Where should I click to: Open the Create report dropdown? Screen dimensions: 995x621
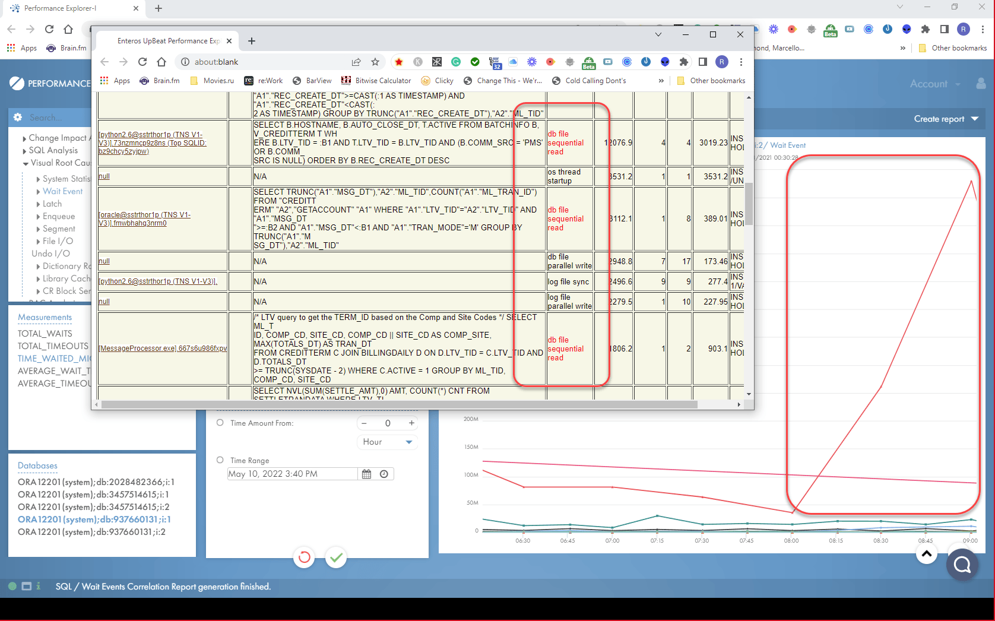946,119
